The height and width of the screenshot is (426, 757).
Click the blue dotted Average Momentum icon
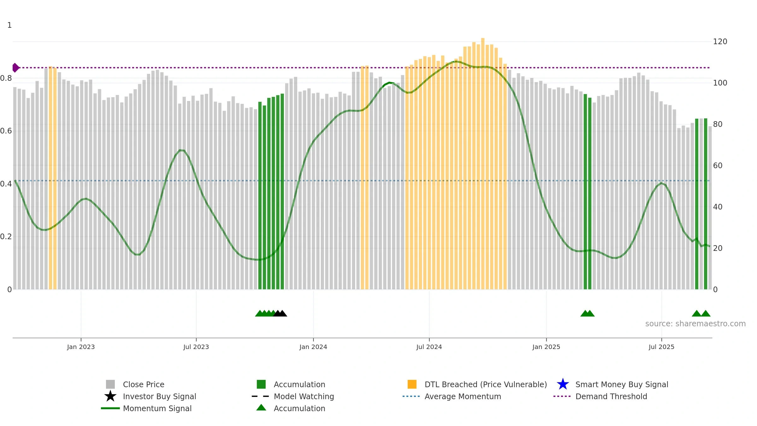411,396
